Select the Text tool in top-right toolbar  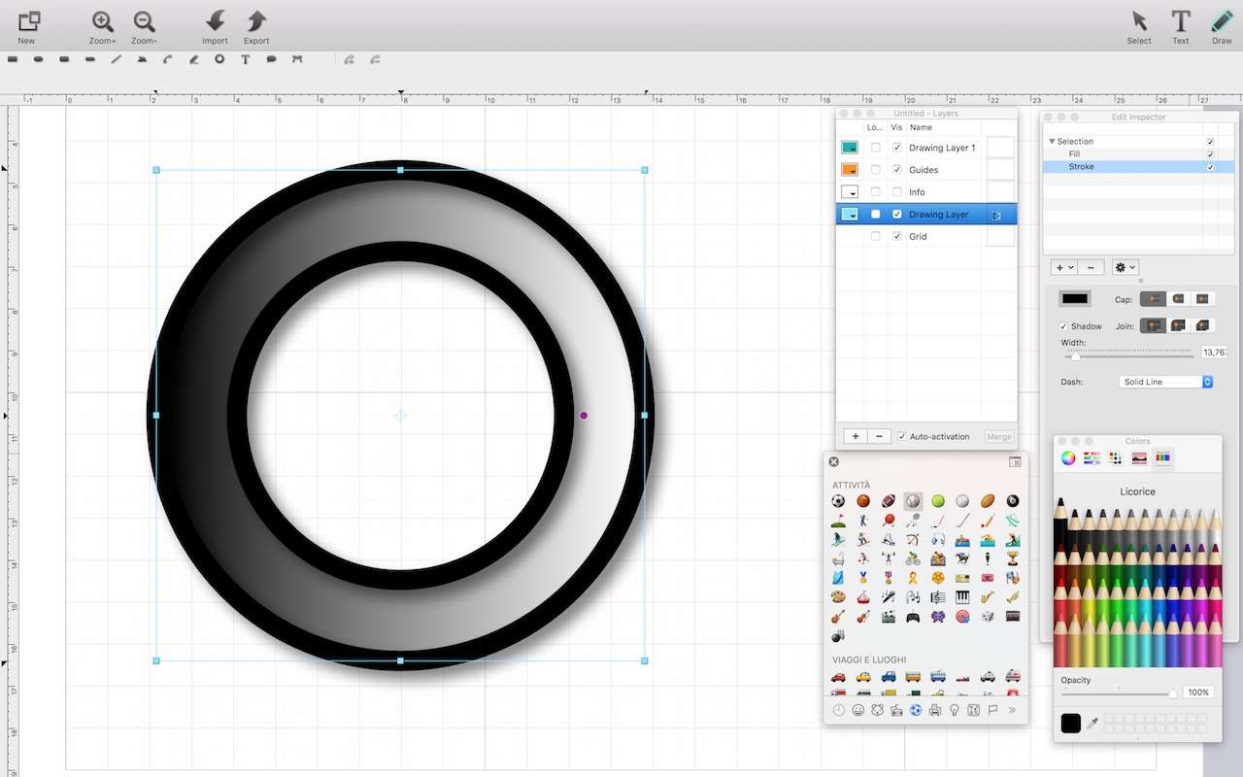1180,21
